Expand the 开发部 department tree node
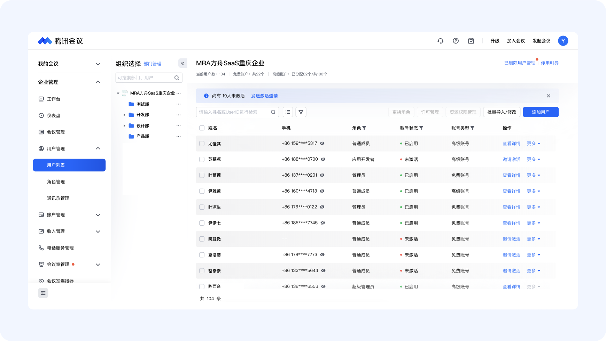This screenshot has width=606, height=341. pos(124,115)
